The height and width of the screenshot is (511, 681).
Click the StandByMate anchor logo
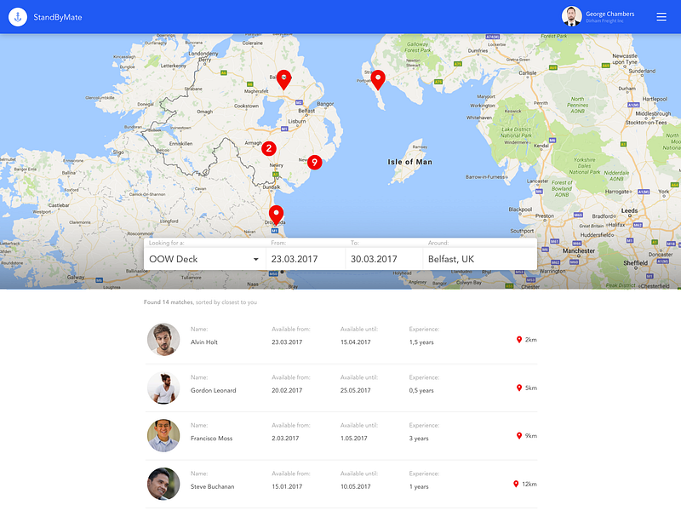(x=18, y=17)
